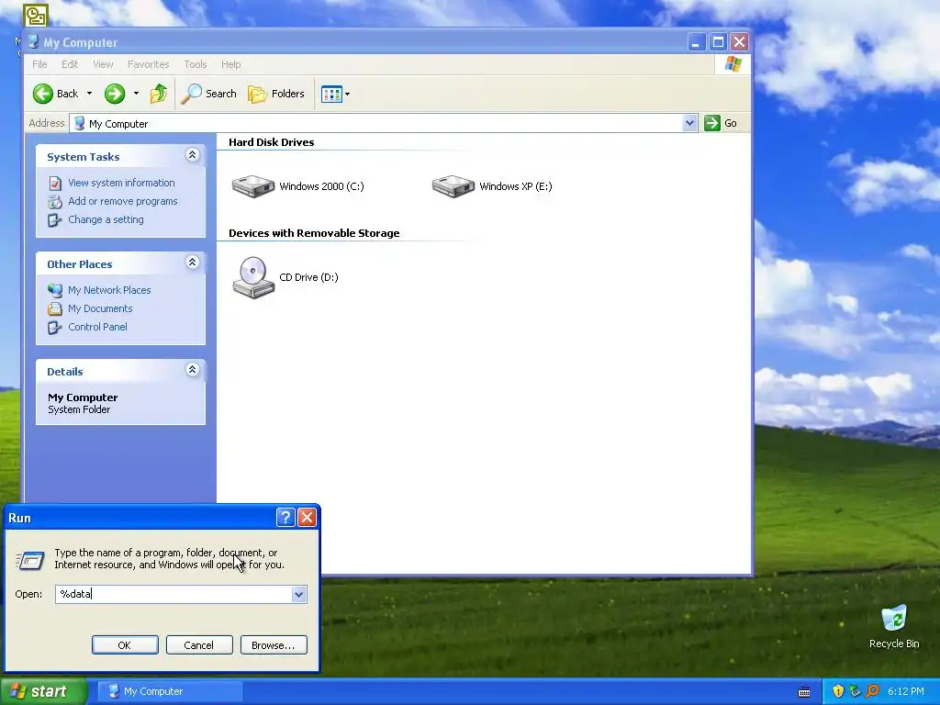The width and height of the screenshot is (940, 705).
Task: Click the green Back arrow icon
Action: (42, 94)
